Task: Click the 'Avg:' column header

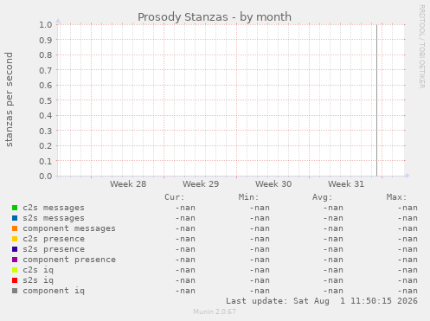Action: pyautogui.click(x=323, y=197)
